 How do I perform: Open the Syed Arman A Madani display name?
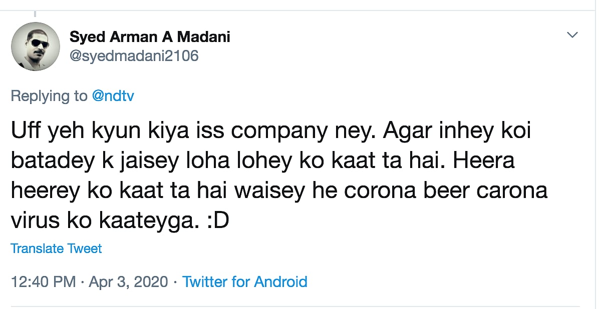click(x=150, y=36)
